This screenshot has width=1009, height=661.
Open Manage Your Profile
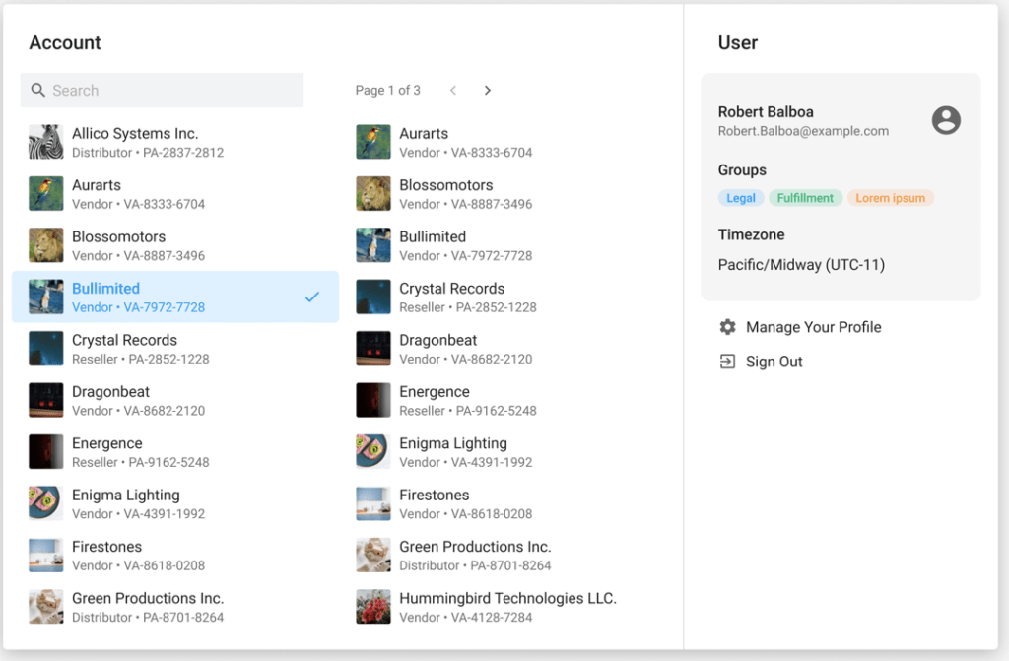tap(812, 326)
